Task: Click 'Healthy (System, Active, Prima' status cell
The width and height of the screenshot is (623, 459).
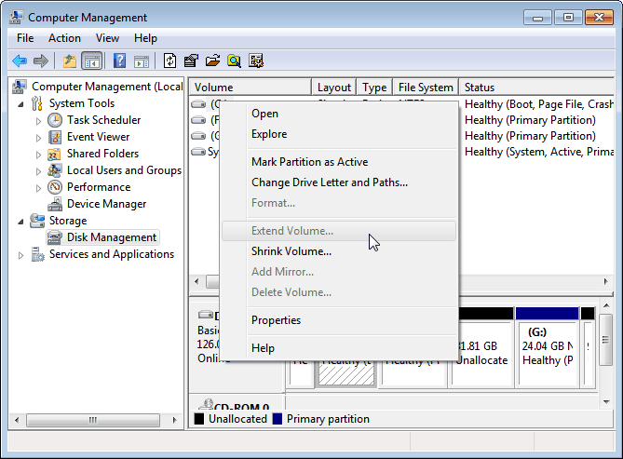Action: [539, 152]
